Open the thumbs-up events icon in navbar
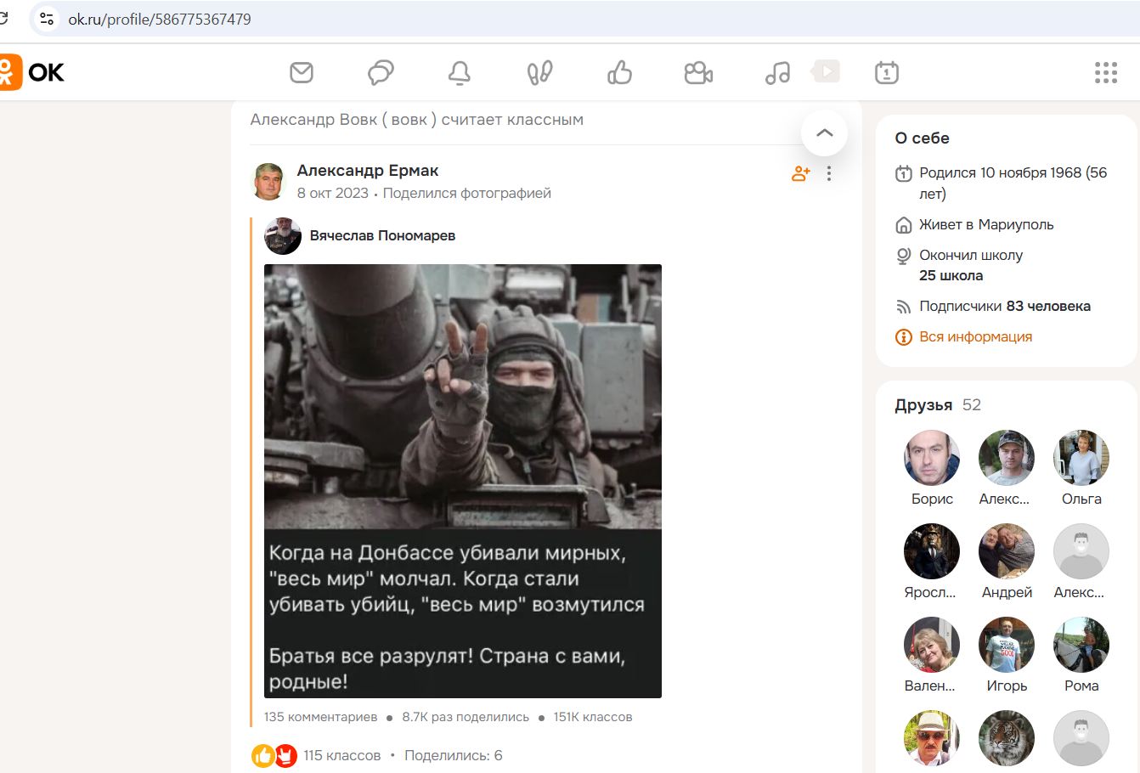The width and height of the screenshot is (1140, 773). pyautogui.click(x=619, y=73)
